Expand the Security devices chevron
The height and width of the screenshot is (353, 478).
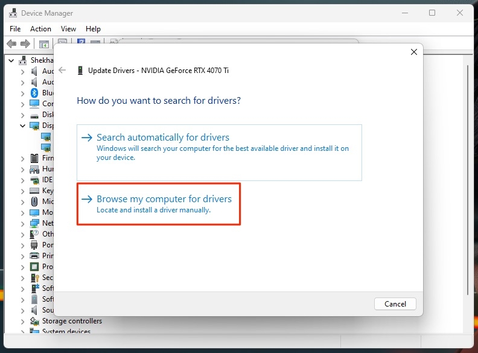point(22,278)
